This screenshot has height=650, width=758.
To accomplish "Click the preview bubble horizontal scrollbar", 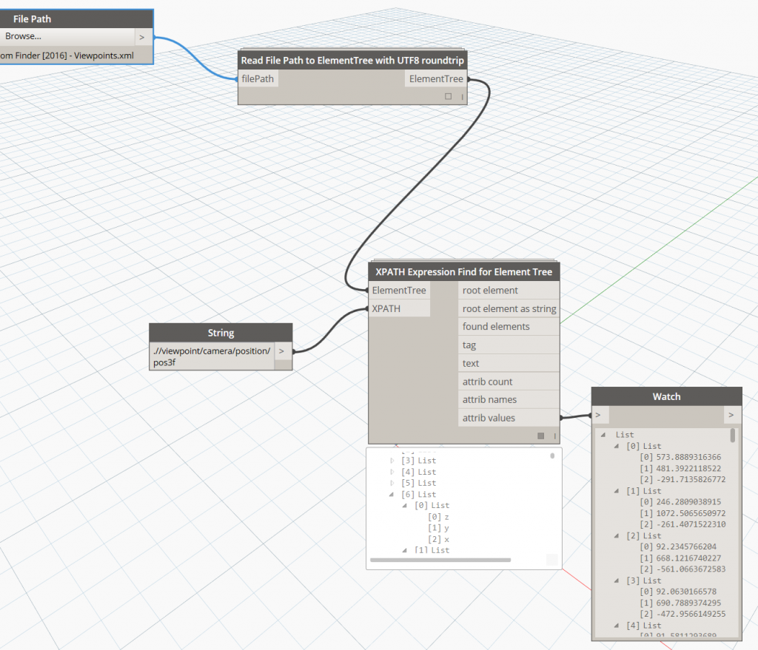I will click(440, 560).
